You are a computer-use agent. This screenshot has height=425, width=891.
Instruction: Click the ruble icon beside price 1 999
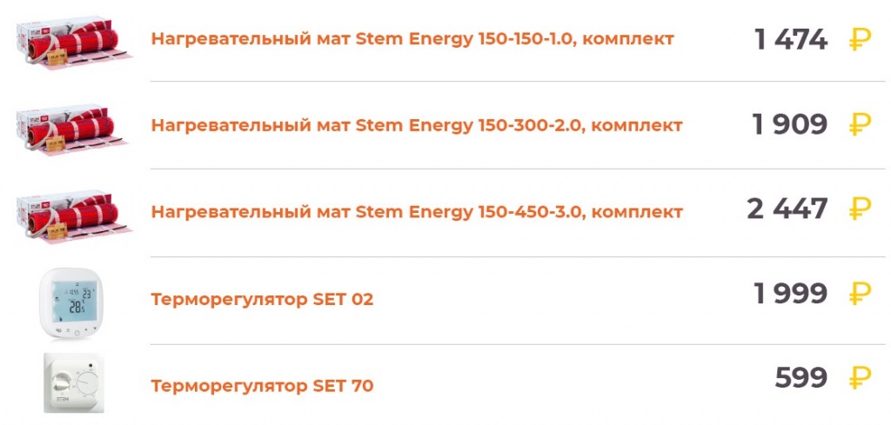pyautogui.click(x=860, y=294)
